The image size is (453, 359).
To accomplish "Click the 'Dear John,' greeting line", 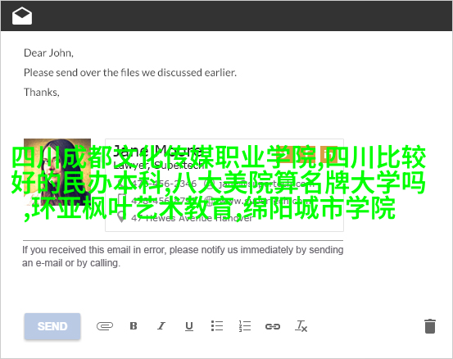I will (48, 53).
